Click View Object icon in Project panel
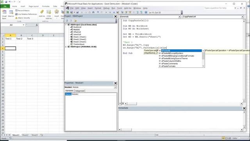The height and width of the screenshot is (141, 250). tap(71, 21)
